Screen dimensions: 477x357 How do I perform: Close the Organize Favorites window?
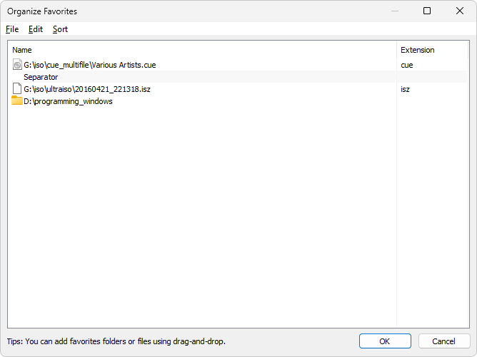(460, 11)
